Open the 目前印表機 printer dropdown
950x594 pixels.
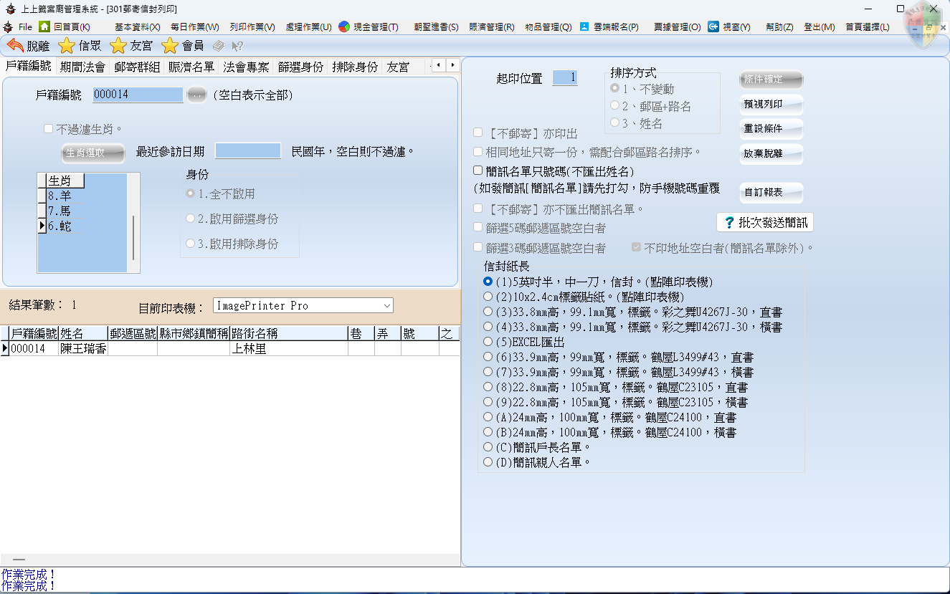pos(387,306)
